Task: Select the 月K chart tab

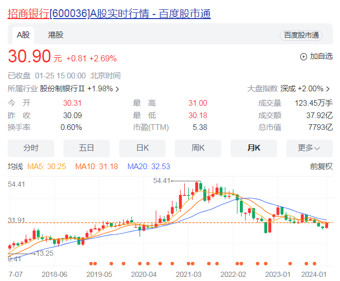Action: (x=254, y=148)
